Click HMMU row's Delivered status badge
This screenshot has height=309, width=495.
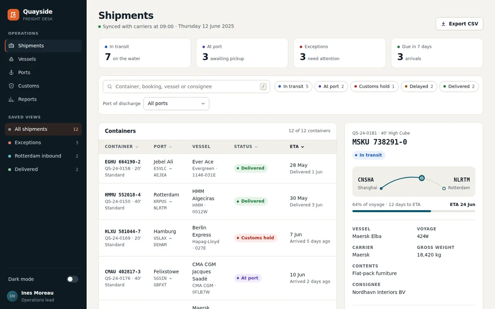point(251,201)
